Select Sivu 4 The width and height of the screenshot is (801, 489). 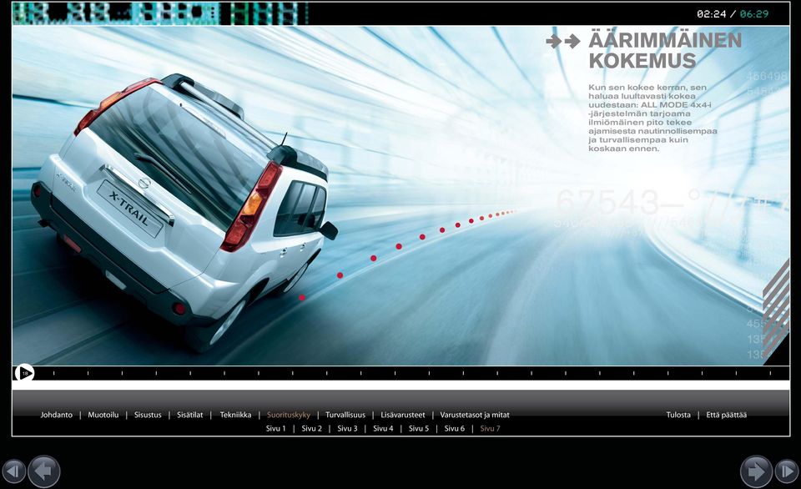click(x=383, y=429)
